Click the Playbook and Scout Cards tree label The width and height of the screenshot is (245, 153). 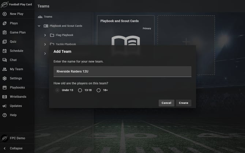tap(66, 26)
